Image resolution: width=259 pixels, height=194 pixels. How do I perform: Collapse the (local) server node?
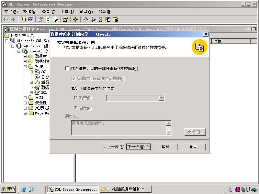point(19,51)
